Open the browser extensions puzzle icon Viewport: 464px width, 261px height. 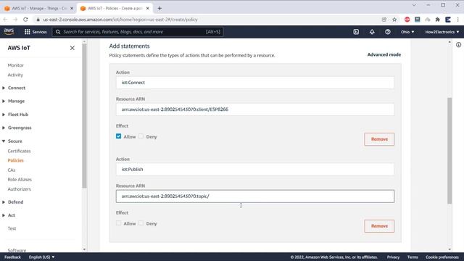tap(438, 20)
